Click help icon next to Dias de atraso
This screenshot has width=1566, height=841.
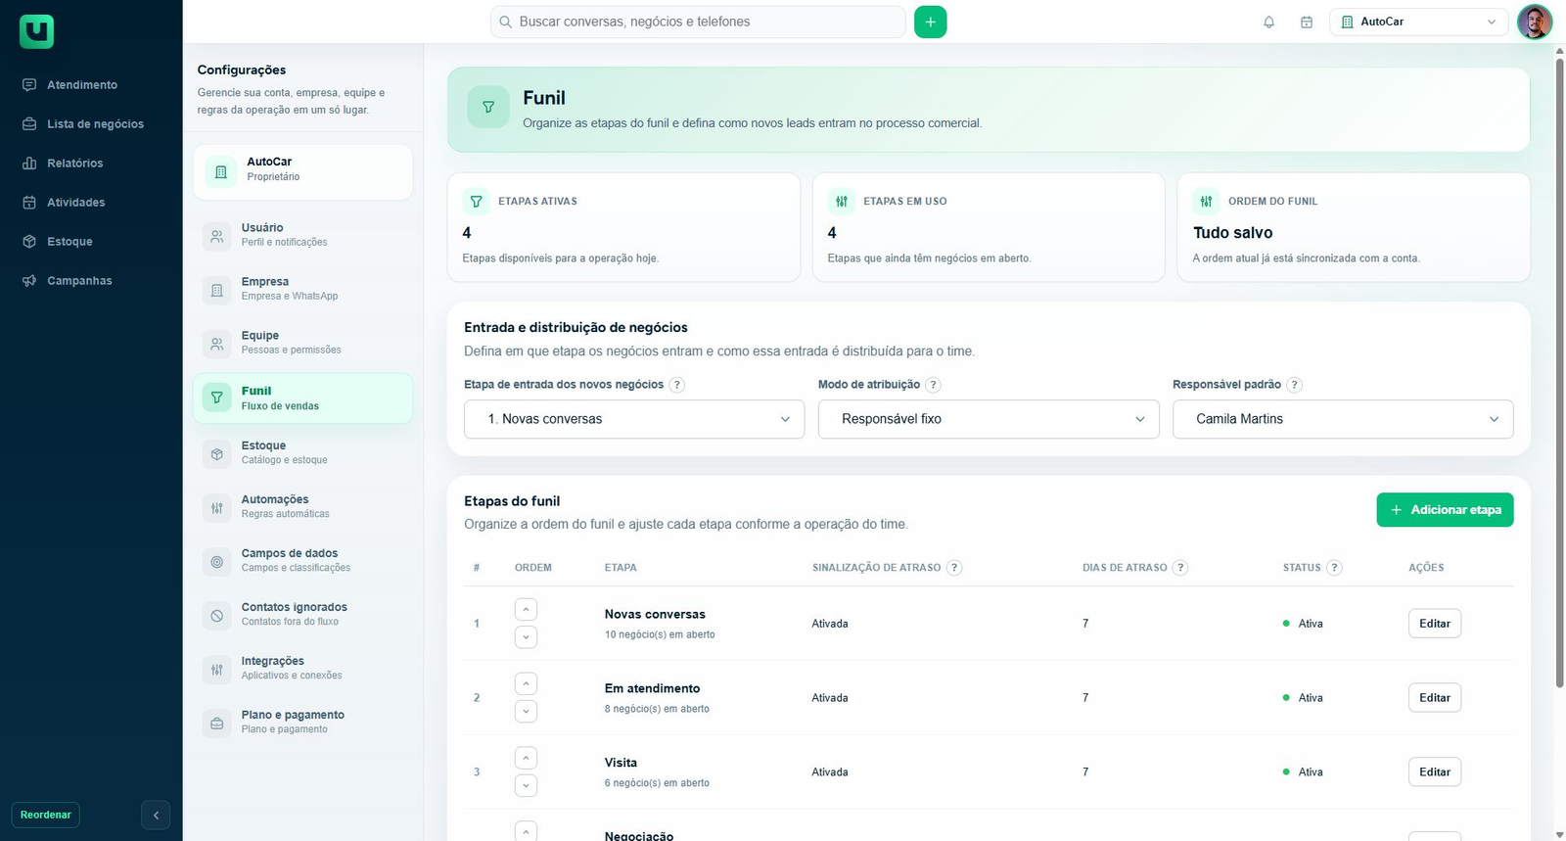pos(1180,568)
